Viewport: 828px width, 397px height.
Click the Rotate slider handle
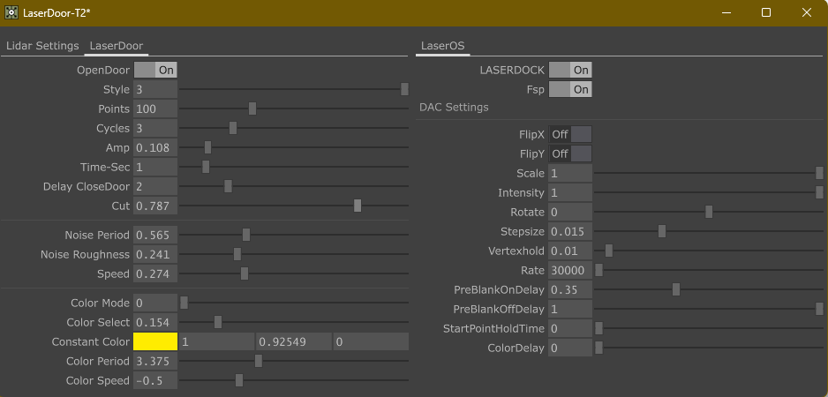(709, 213)
